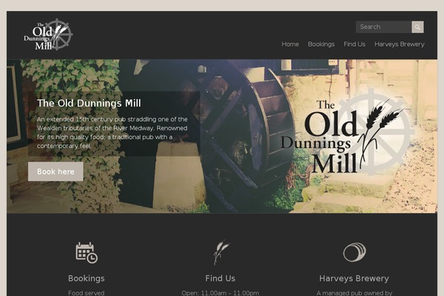
Task: Click the 15th century pub description paragraph
Action: click(112, 132)
